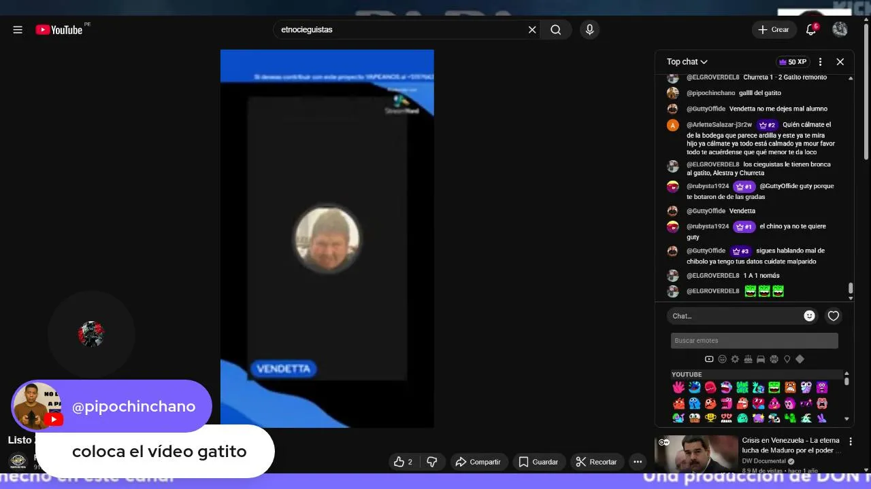Submit search with the magnifier icon
Viewport: 871px width, 489px height.
coord(556,30)
